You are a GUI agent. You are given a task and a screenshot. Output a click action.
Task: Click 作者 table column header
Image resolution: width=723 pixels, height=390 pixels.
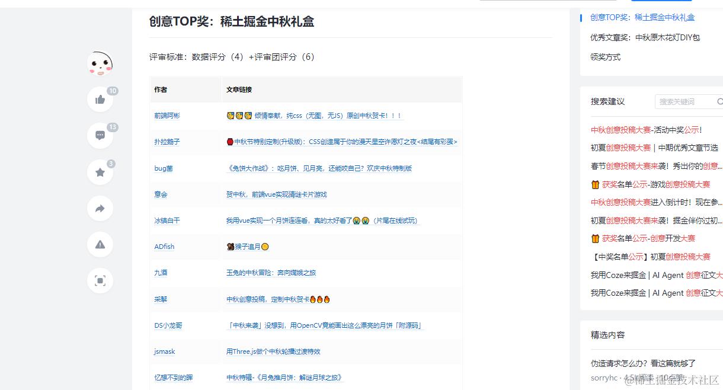point(161,89)
